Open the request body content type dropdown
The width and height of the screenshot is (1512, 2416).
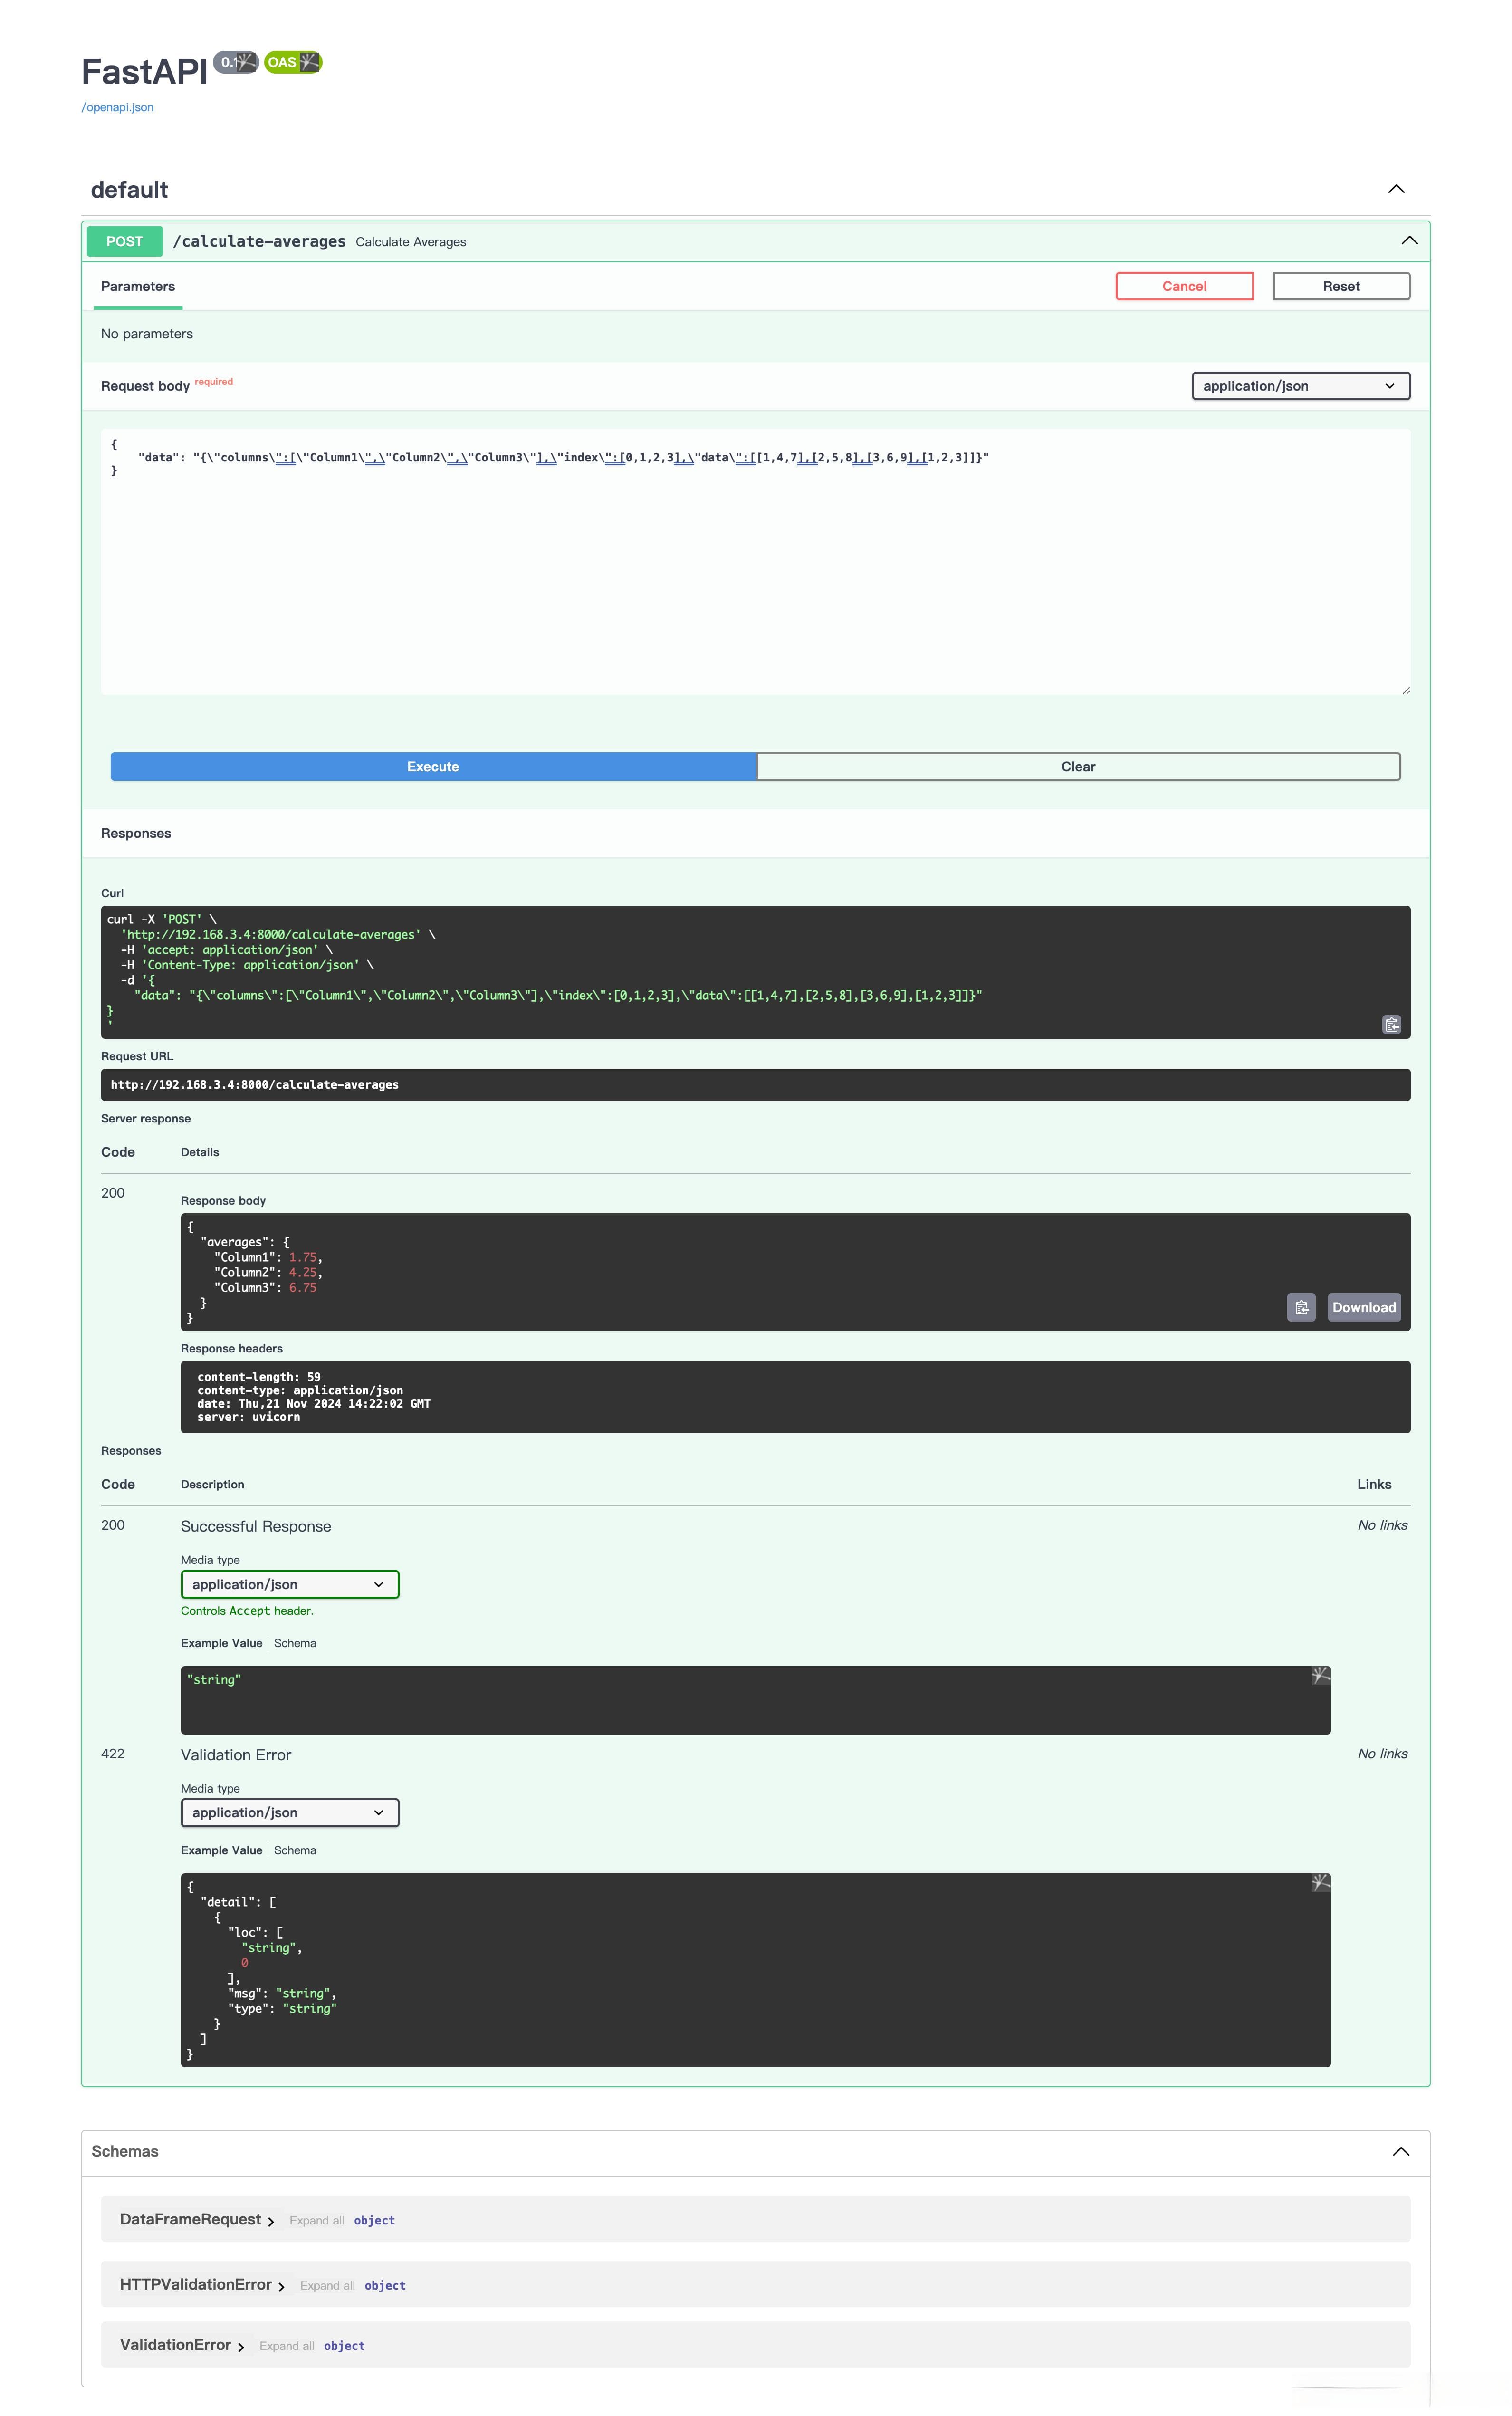(1301, 386)
